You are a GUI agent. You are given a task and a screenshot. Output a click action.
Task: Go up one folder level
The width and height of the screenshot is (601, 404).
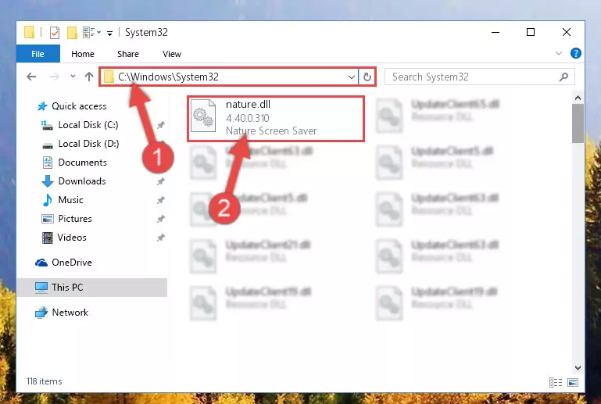89,77
